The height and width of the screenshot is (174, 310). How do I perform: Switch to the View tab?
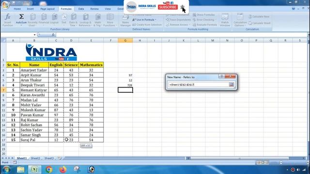[108, 9]
